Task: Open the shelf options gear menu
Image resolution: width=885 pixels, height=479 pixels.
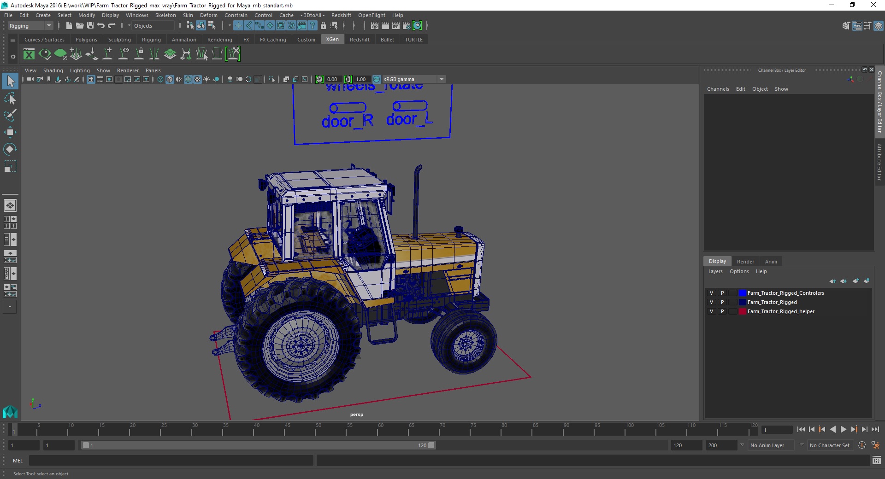Action: tap(13, 57)
